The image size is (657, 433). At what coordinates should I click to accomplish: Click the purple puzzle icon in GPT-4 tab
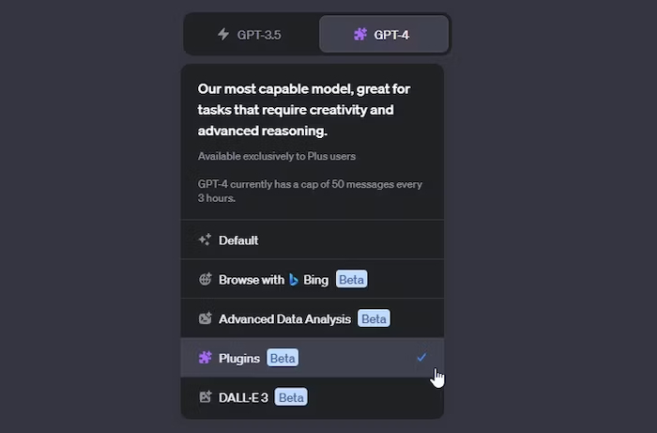tap(360, 35)
